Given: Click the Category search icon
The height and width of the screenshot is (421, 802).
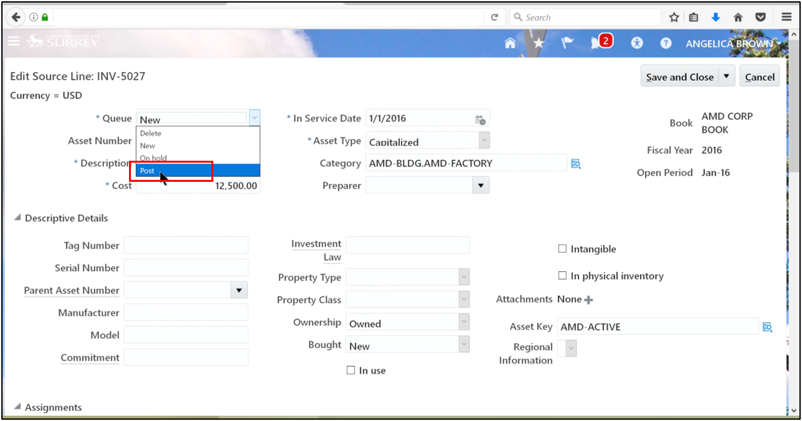Looking at the screenshot, I should [575, 164].
